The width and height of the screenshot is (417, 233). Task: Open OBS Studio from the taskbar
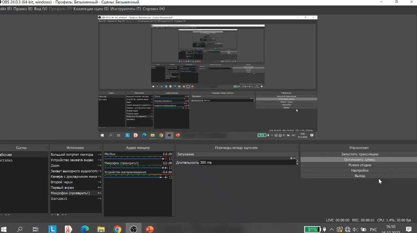coord(134,229)
